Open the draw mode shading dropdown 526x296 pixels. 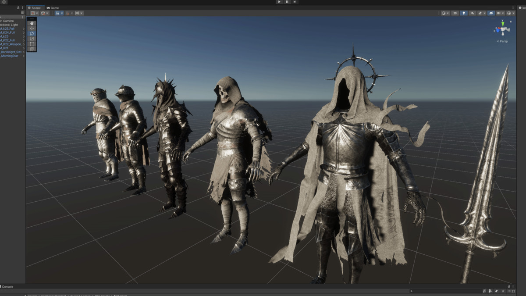[x=445, y=13]
